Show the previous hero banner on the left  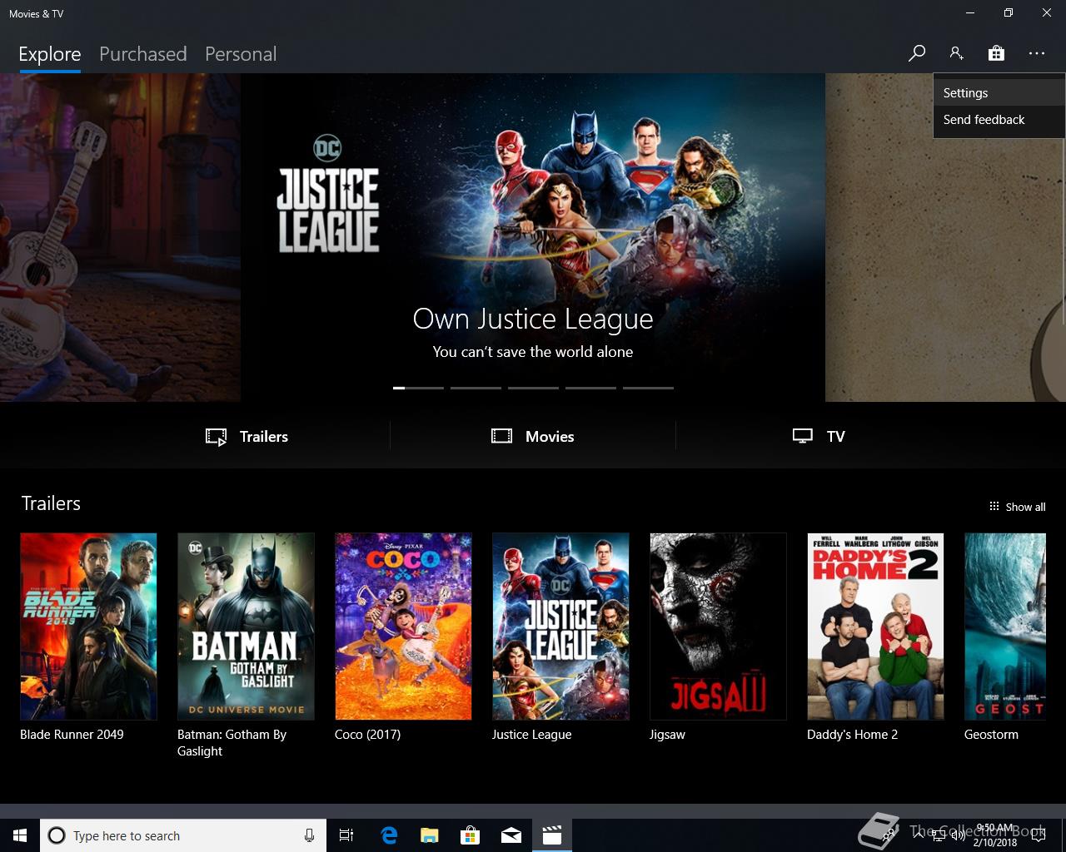pyautogui.click(x=120, y=238)
